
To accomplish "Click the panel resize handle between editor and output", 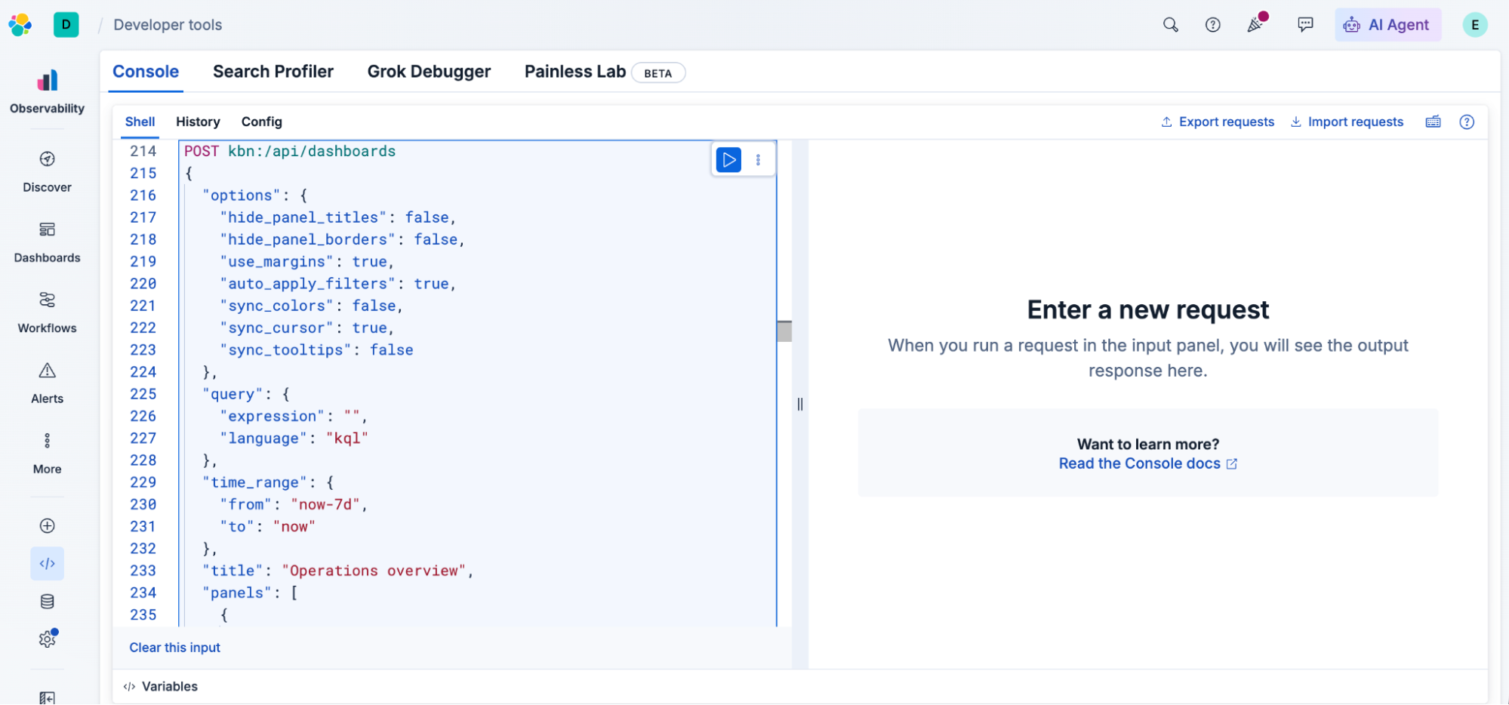I will pyautogui.click(x=800, y=404).
